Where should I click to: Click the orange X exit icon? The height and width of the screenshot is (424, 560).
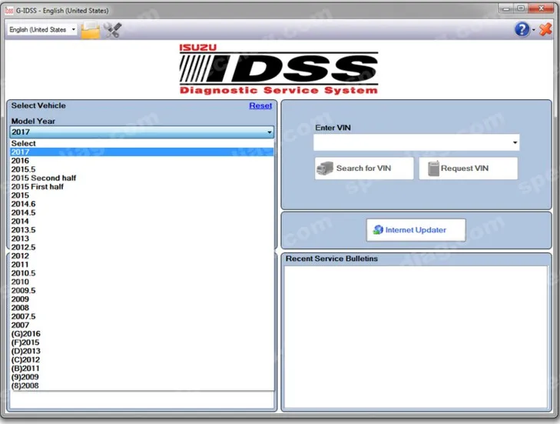(x=545, y=29)
